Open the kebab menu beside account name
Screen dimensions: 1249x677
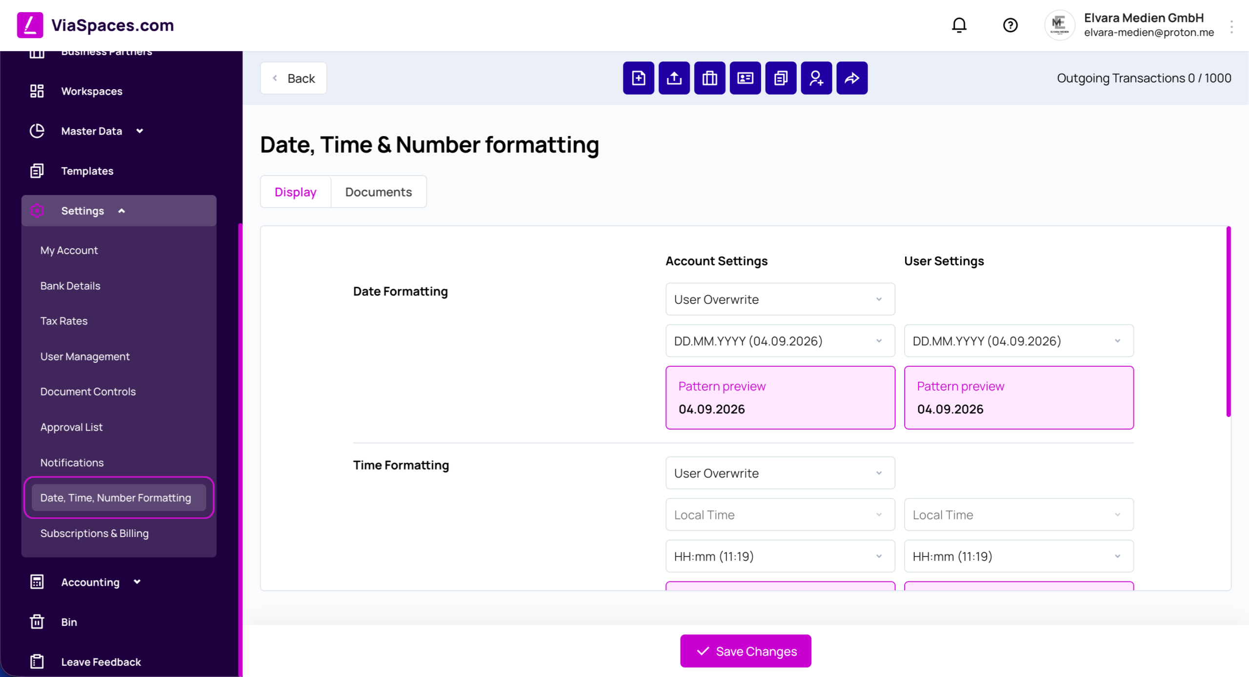tap(1232, 27)
